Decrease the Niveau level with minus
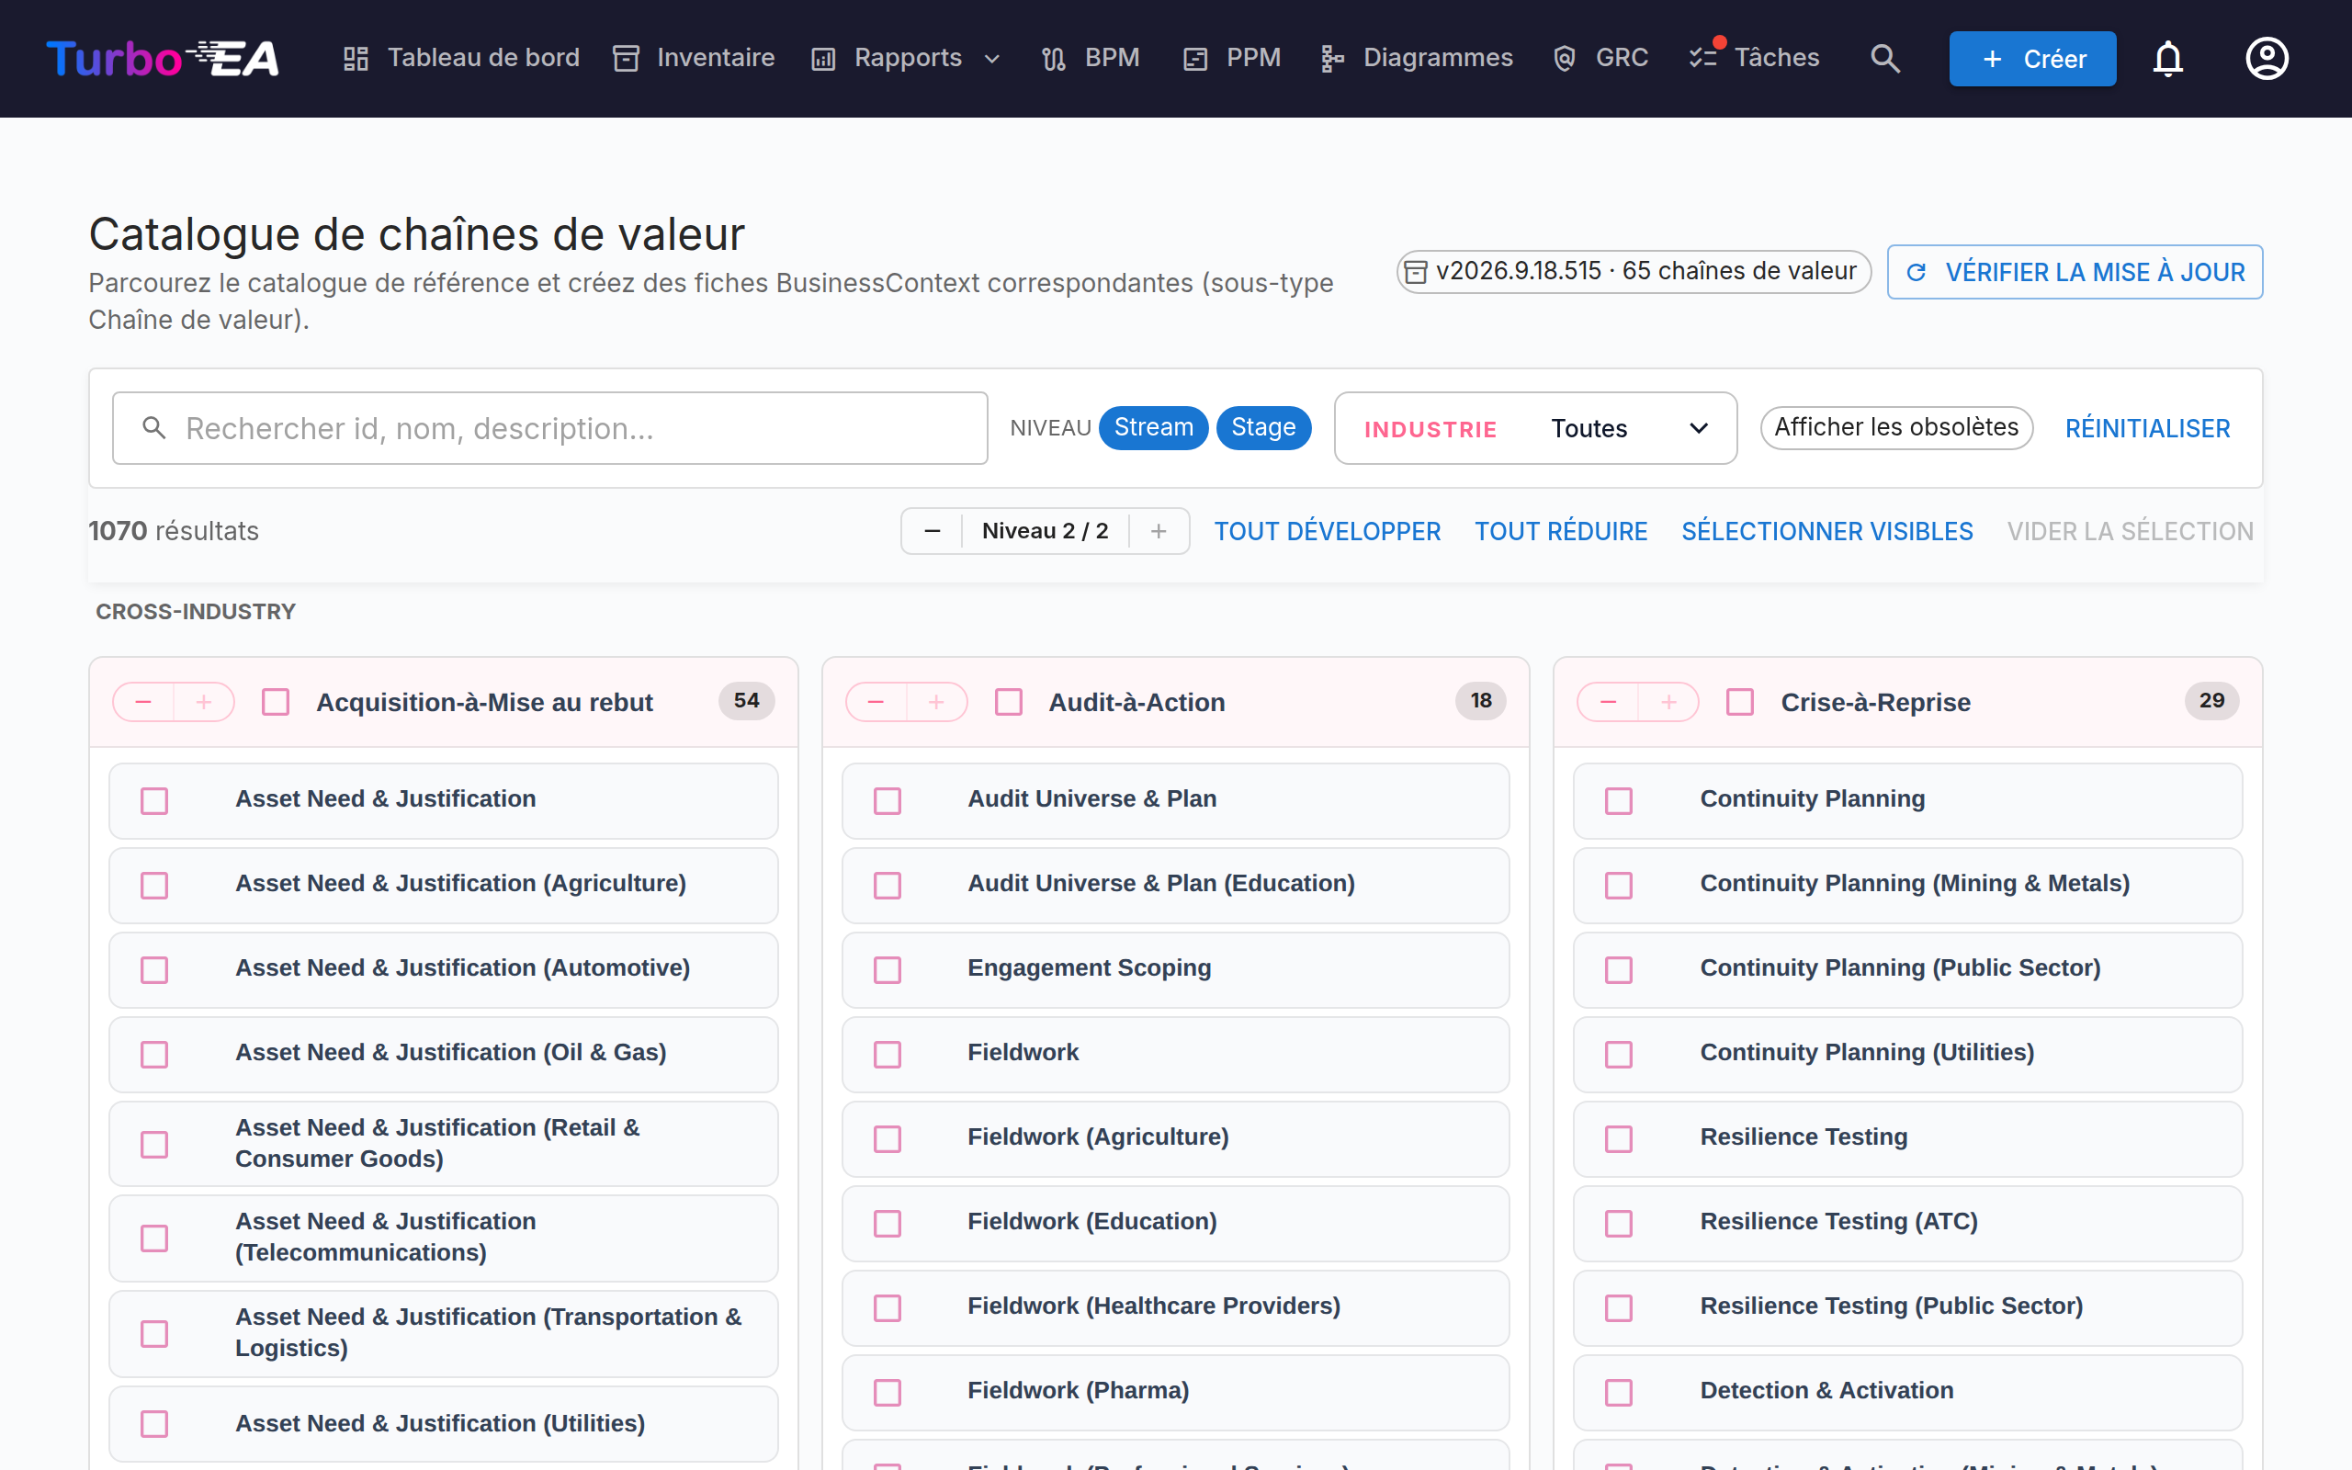 click(932, 531)
